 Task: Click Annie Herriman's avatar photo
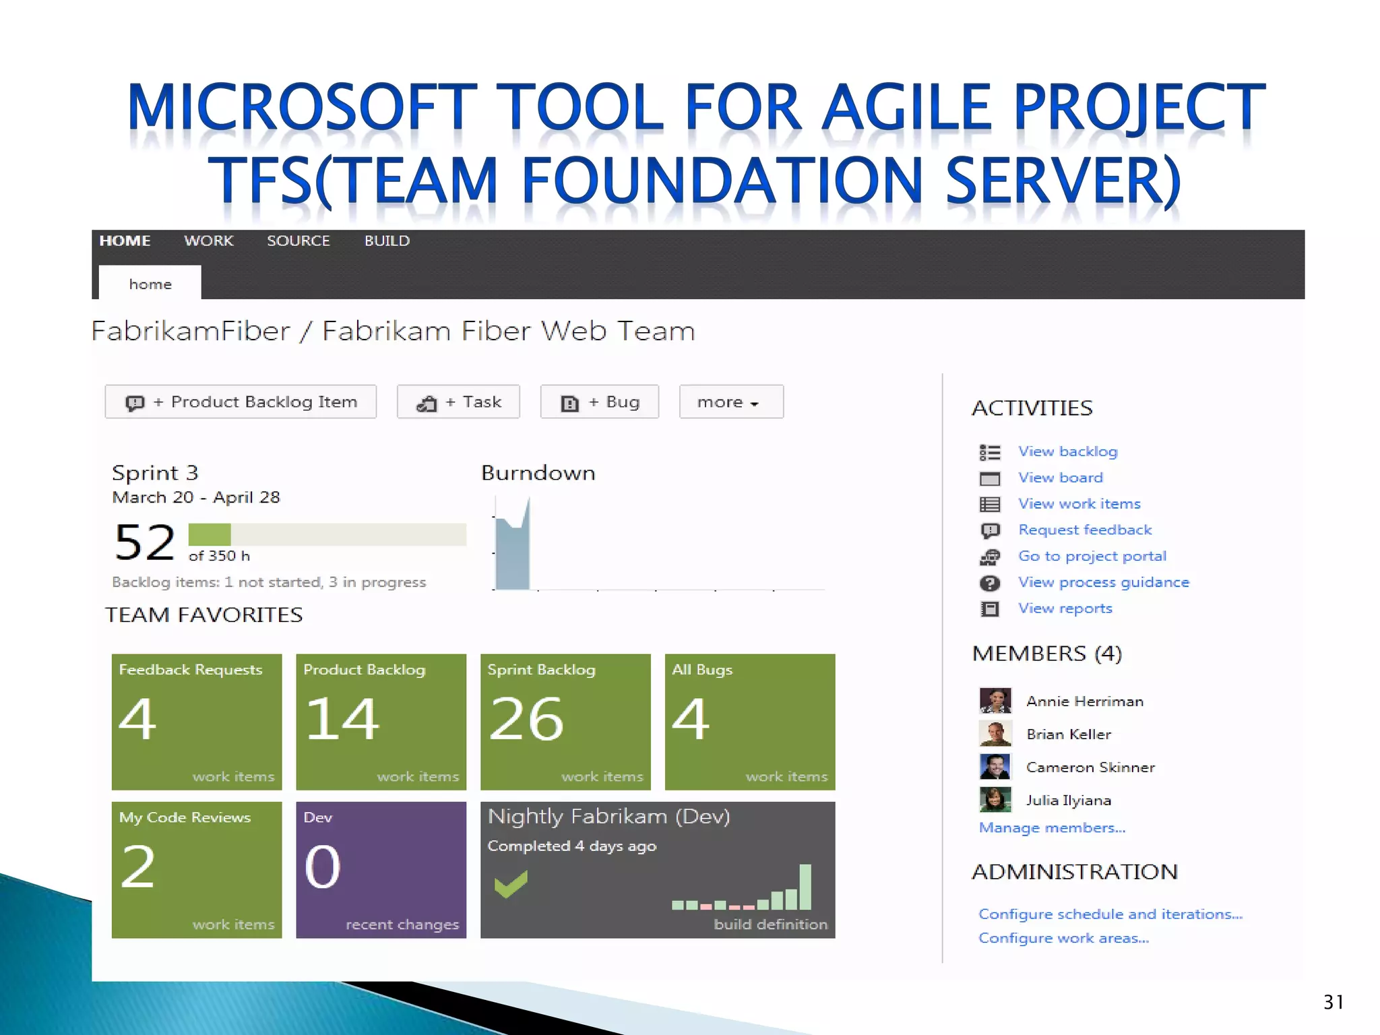tap(995, 701)
